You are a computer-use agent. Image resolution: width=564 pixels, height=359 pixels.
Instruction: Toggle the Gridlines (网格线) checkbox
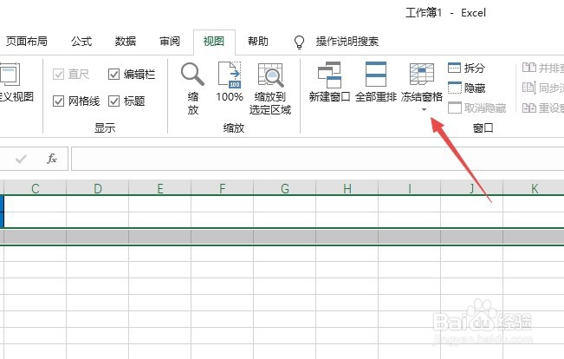[x=58, y=101]
